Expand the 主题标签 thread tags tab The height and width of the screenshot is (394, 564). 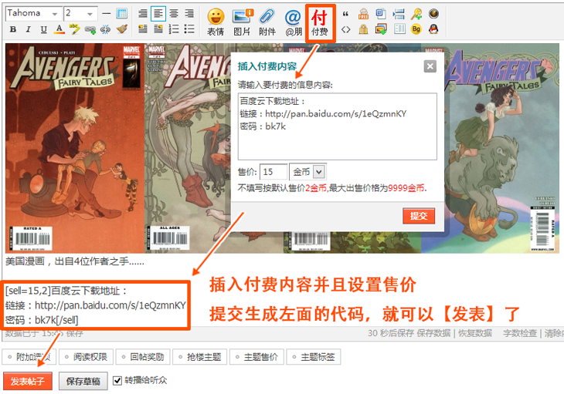314,357
